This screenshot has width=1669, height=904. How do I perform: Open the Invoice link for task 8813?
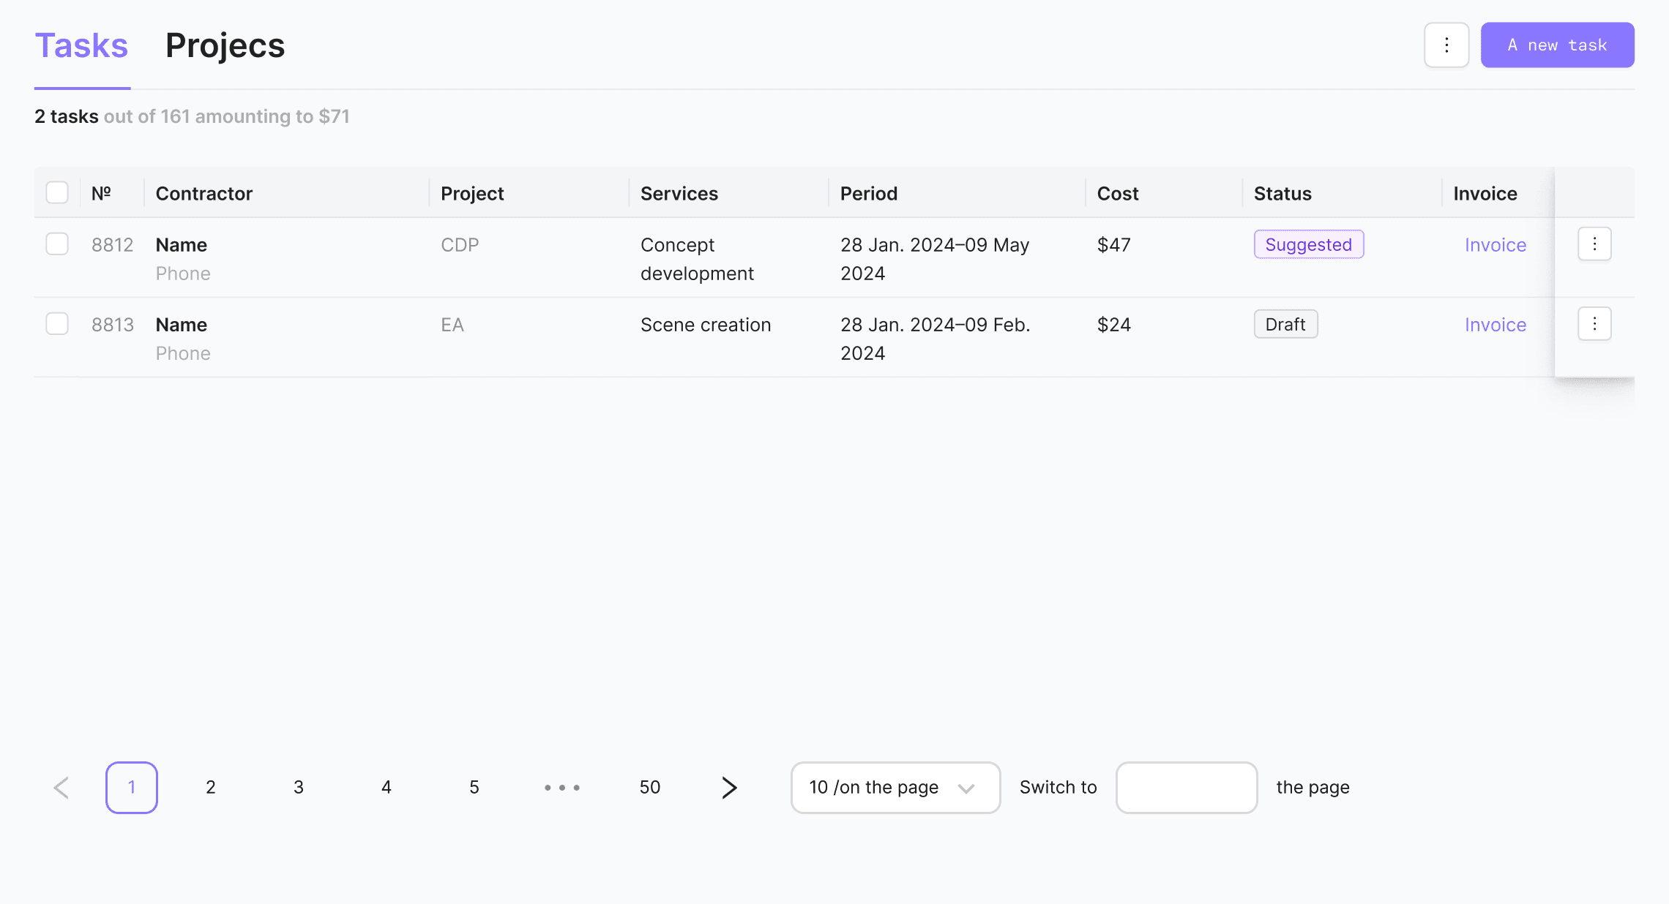click(x=1495, y=325)
